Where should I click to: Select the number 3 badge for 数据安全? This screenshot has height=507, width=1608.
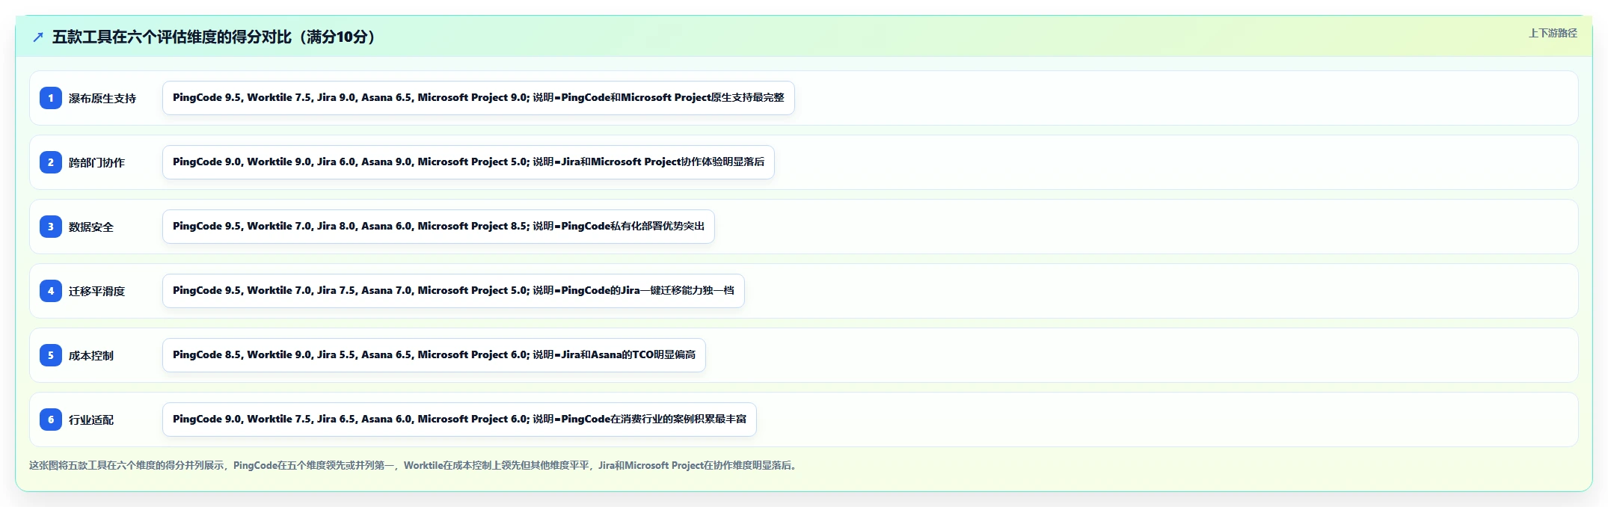pyautogui.click(x=51, y=227)
